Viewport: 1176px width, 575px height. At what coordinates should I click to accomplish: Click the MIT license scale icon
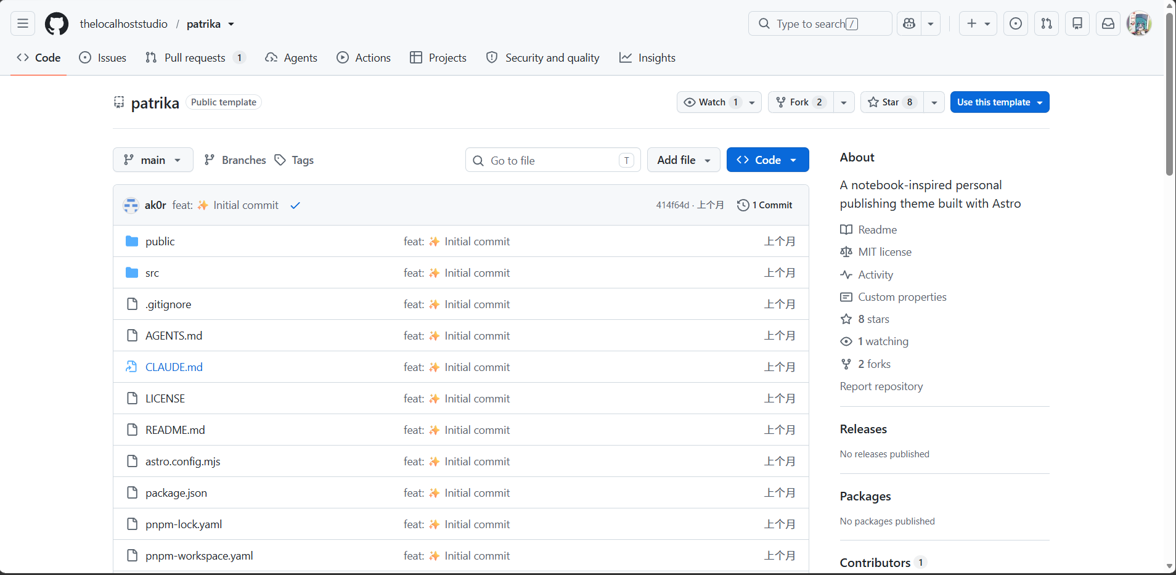(x=846, y=252)
